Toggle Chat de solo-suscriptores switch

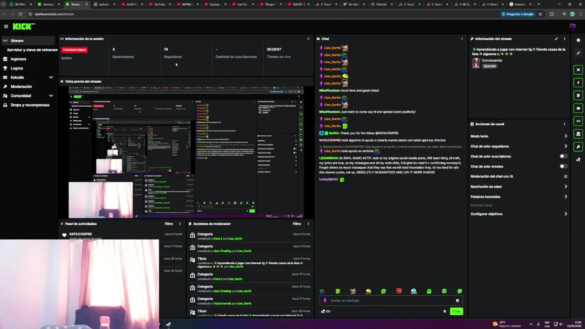[564, 156]
